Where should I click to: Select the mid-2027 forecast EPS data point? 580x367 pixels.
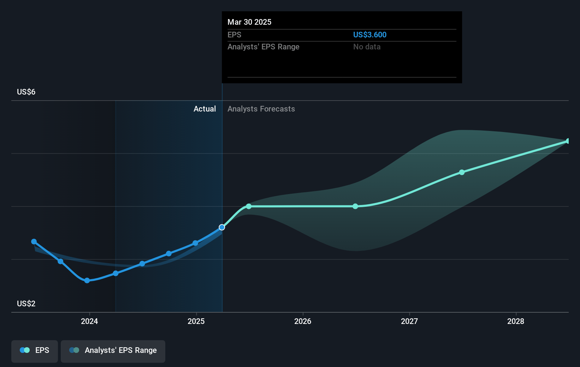462,172
